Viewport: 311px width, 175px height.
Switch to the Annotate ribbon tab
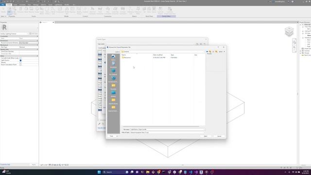[22, 4]
